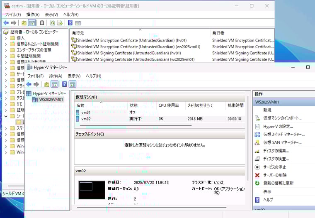
Task: Click Help icon in certlm toolbar
Action: (x=70, y=23)
